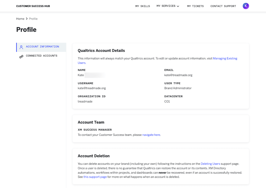Click the bold word 'never'
Image resolution: width=266 pixels, height=188 pixels.
coord(162,173)
